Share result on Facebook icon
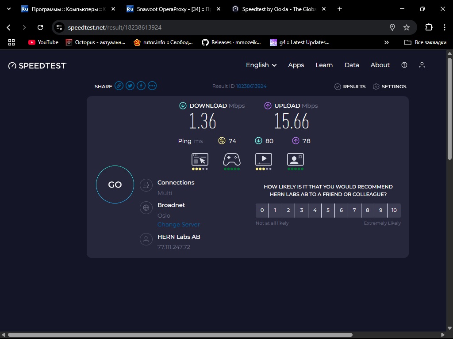 click(141, 86)
